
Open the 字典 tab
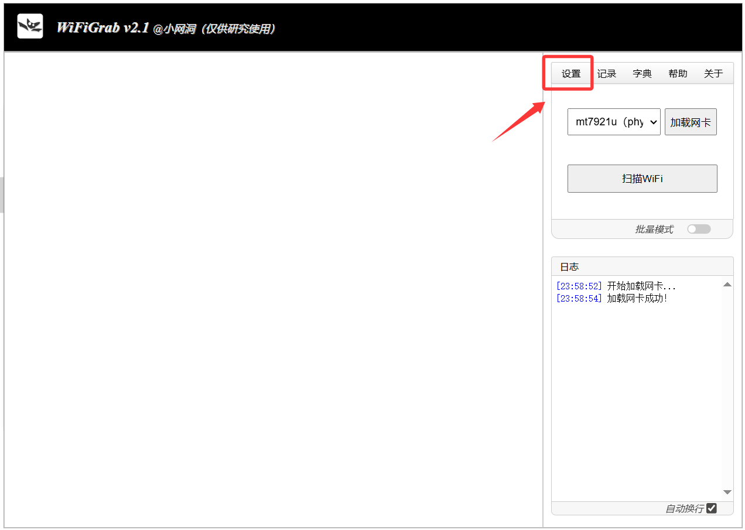[642, 74]
